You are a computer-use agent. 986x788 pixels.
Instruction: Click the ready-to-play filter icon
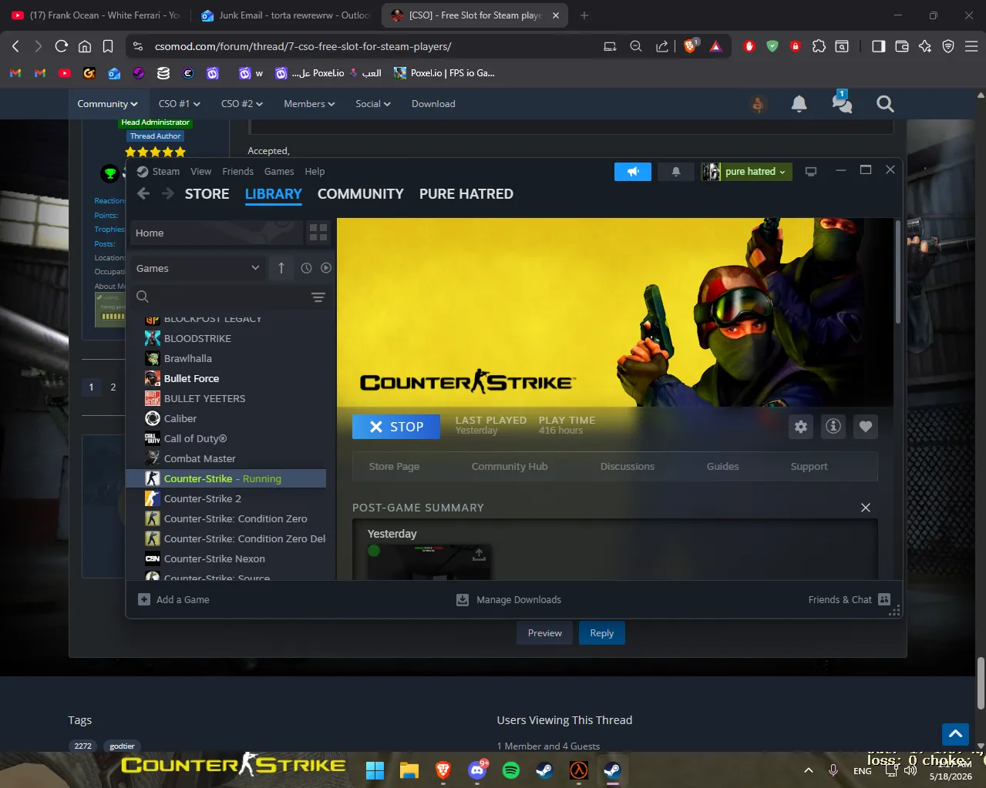(326, 268)
